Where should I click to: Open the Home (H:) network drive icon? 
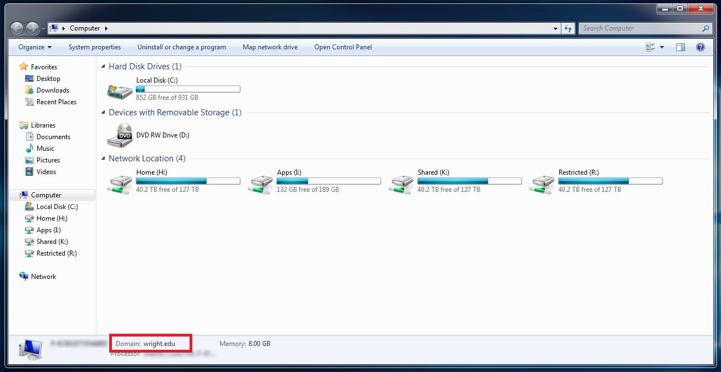click(120, 182)
